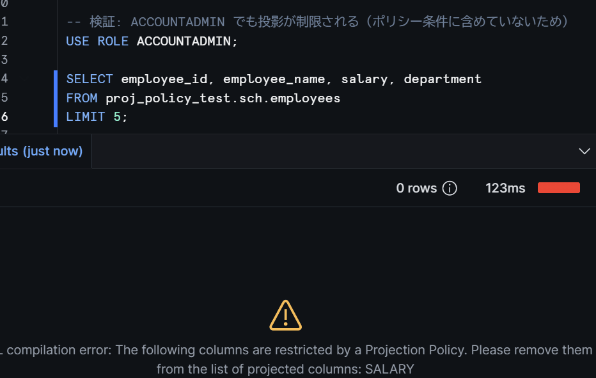Image resolution: width=596 pixels, height=378 pixels.
Task: Place cursor on the salary column name
Action: [x=364, y=79]
